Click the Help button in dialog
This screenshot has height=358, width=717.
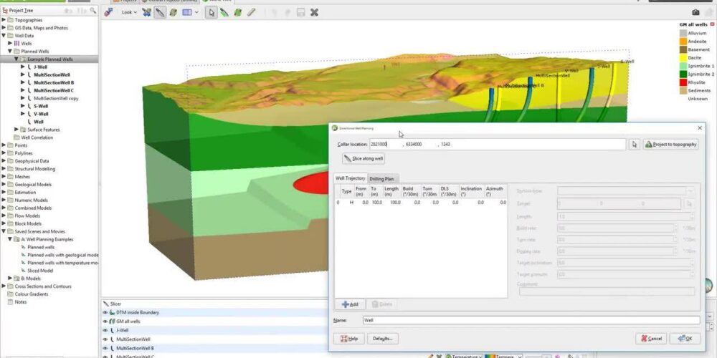click(349, 339)
